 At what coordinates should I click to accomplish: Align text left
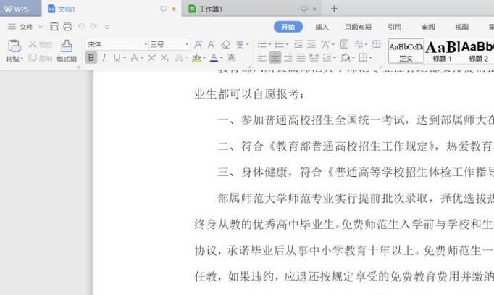coord(261,58)
